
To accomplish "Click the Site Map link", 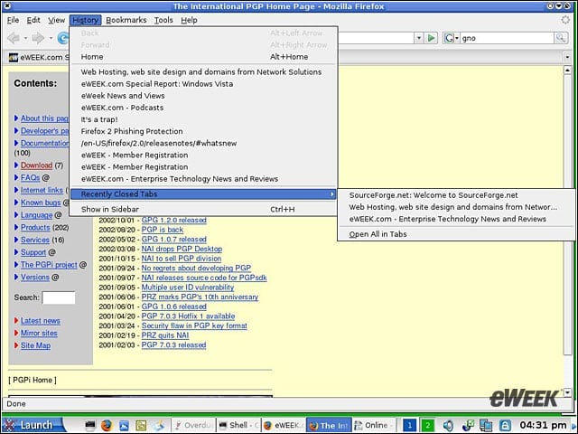I will (35, 345).
